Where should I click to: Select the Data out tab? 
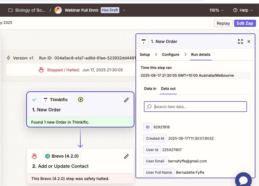168,89
